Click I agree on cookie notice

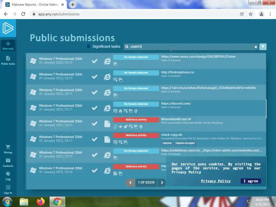[x=251, y=181]
